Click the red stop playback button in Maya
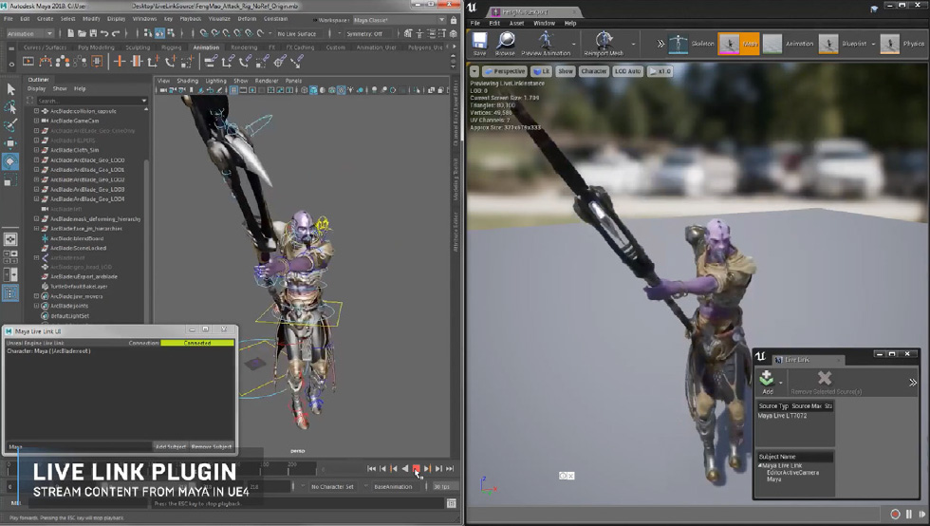 (417, 469)
